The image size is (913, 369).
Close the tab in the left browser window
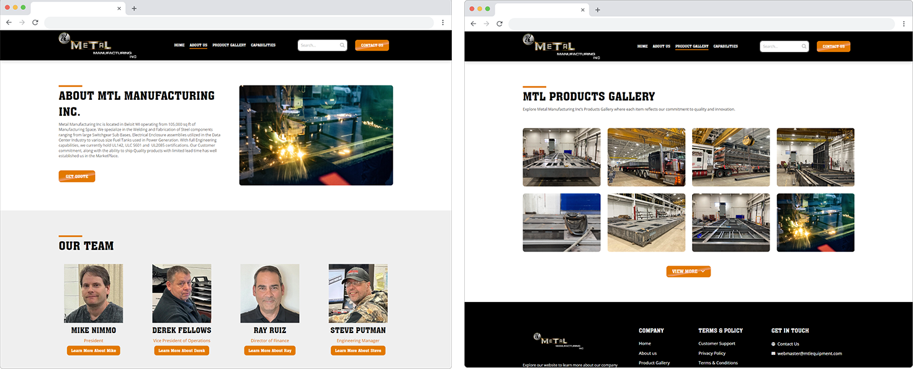119,9
